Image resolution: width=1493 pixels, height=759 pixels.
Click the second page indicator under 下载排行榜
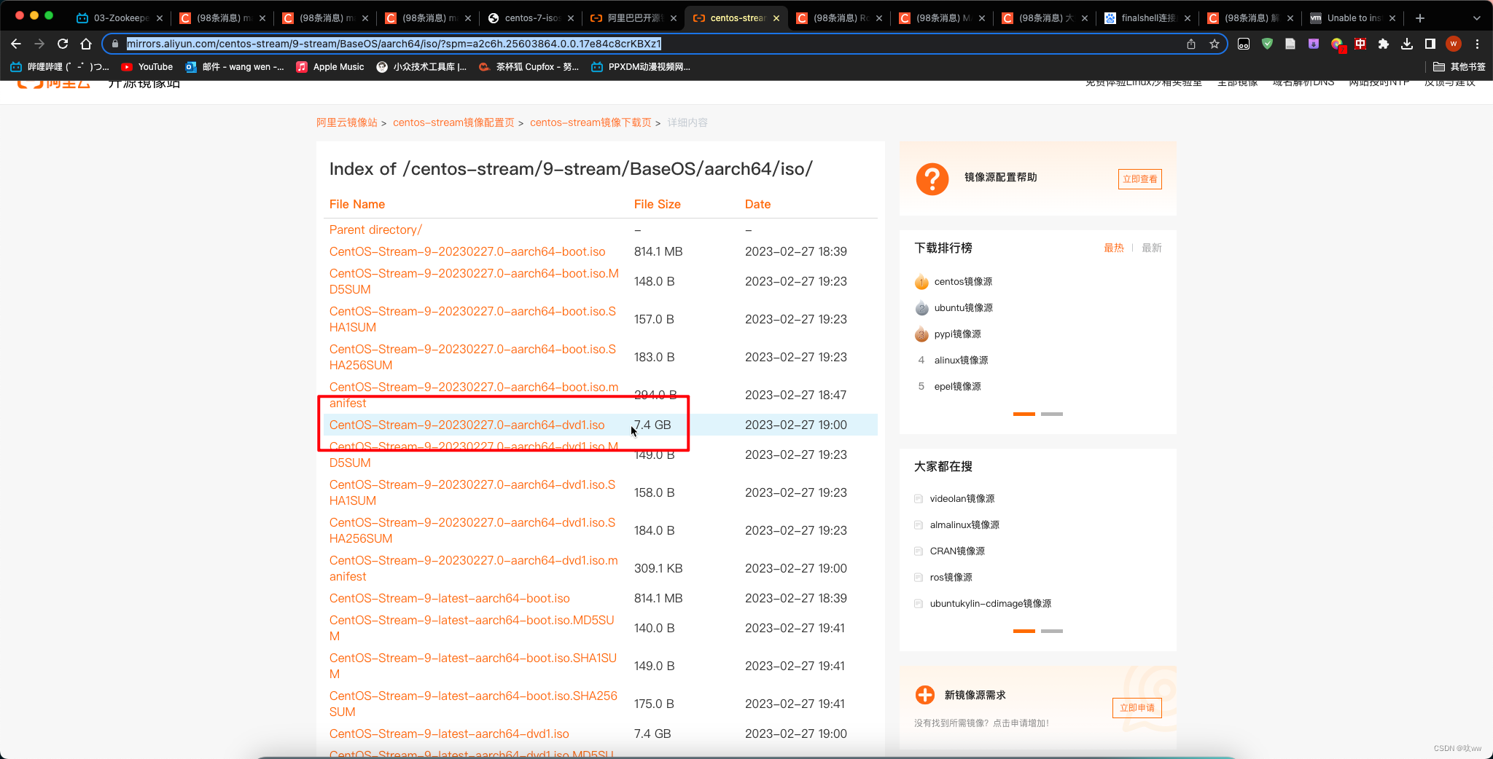1052,414
